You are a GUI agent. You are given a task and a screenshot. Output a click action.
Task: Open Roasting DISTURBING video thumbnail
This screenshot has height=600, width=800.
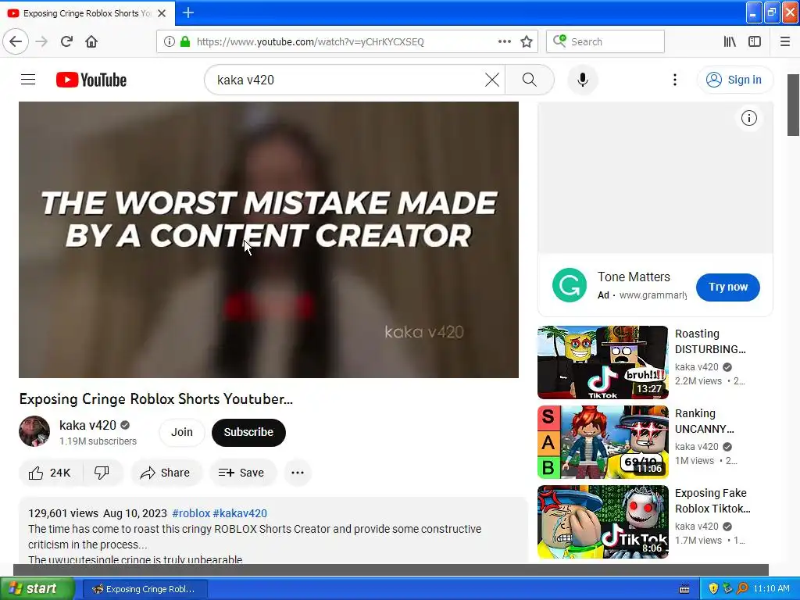pyautogui.click(x=602, y=362)
